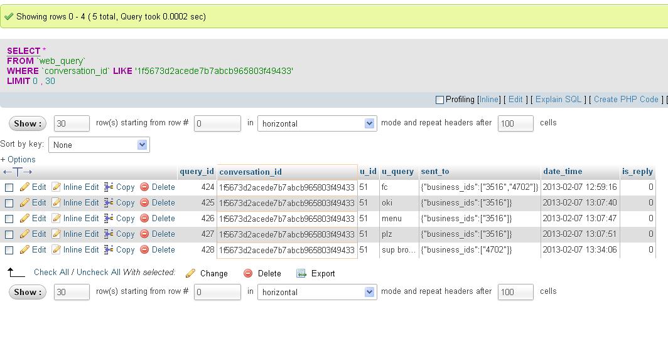Click the red Delete icon for row 426
The width and height of the screenshot is (668, 339).
click(x=144, y=219)
